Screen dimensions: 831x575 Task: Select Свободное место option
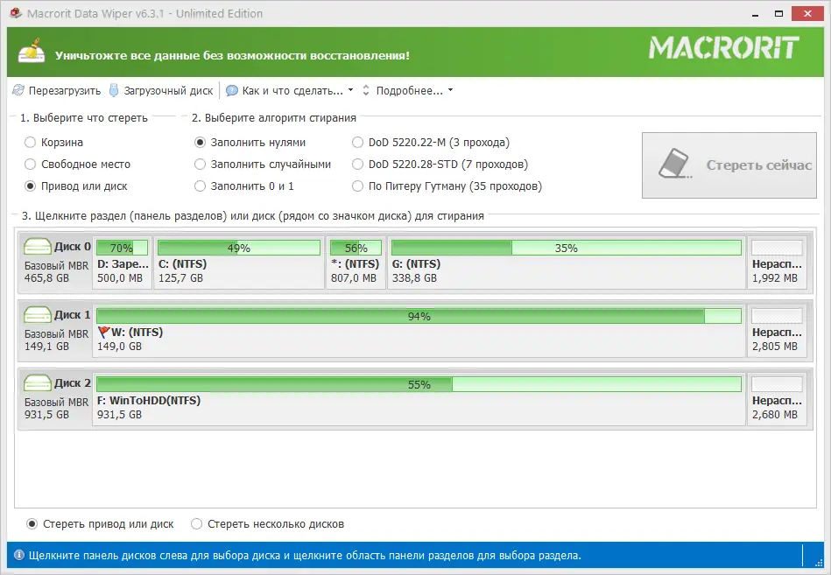77,165
